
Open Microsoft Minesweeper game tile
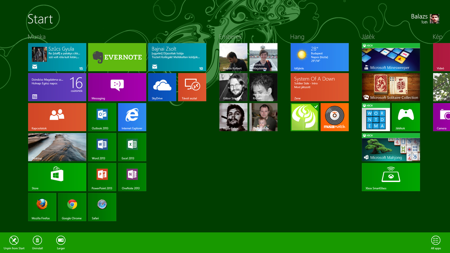391,57
